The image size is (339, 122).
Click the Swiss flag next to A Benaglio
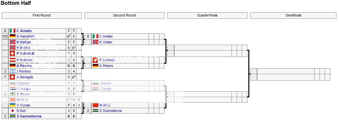[x=13, y=77]
